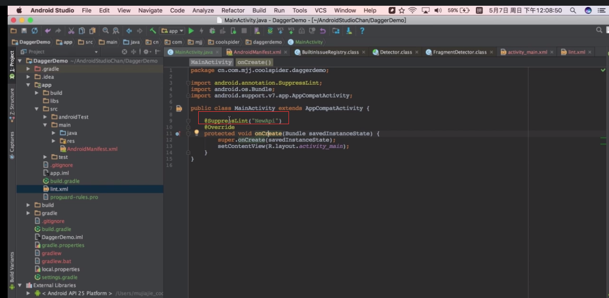Toggle the Captures tool window
The width and height of the screenshot is (609, 298).
click(12, 145)
